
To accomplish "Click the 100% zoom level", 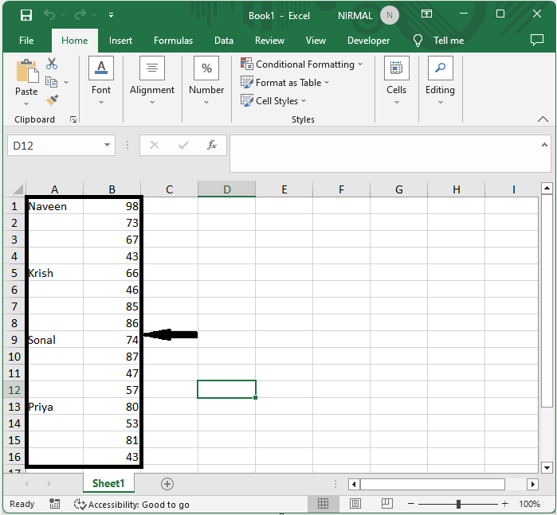I will [529, 503].
